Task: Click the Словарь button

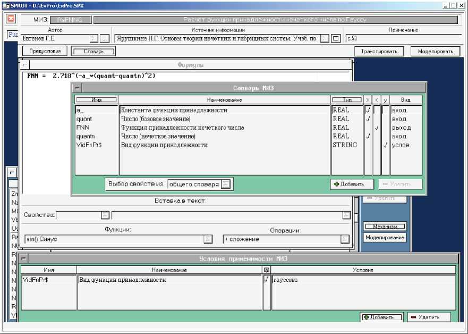Action: 93,52
